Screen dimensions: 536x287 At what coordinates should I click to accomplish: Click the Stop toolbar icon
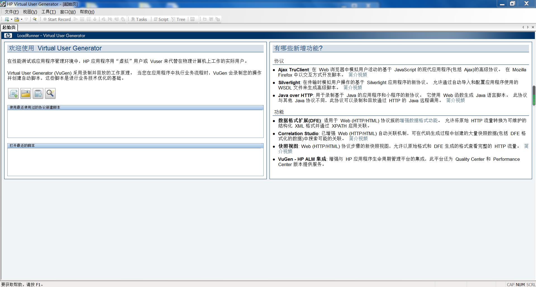(x=82, y=19)
